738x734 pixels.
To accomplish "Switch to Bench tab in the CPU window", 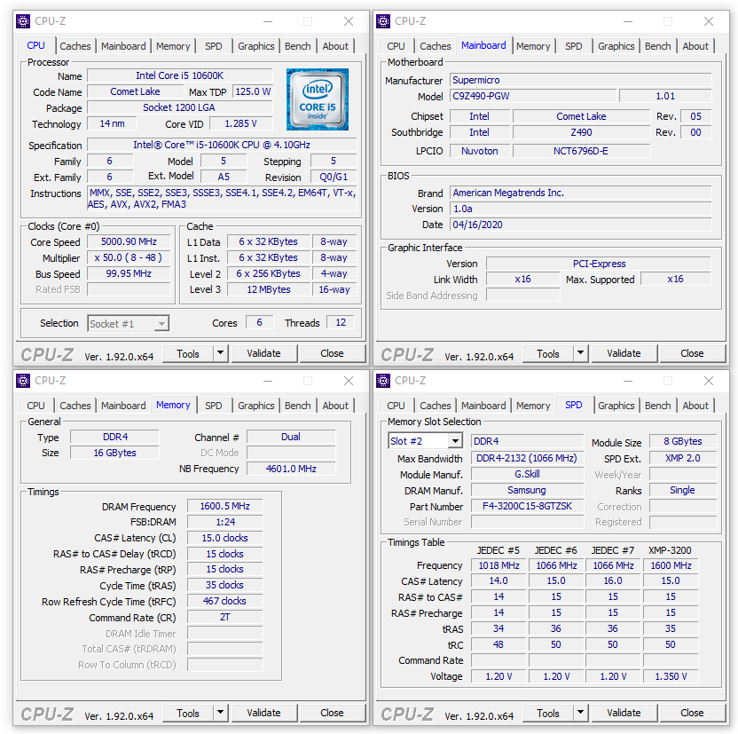I will point(297,46).
